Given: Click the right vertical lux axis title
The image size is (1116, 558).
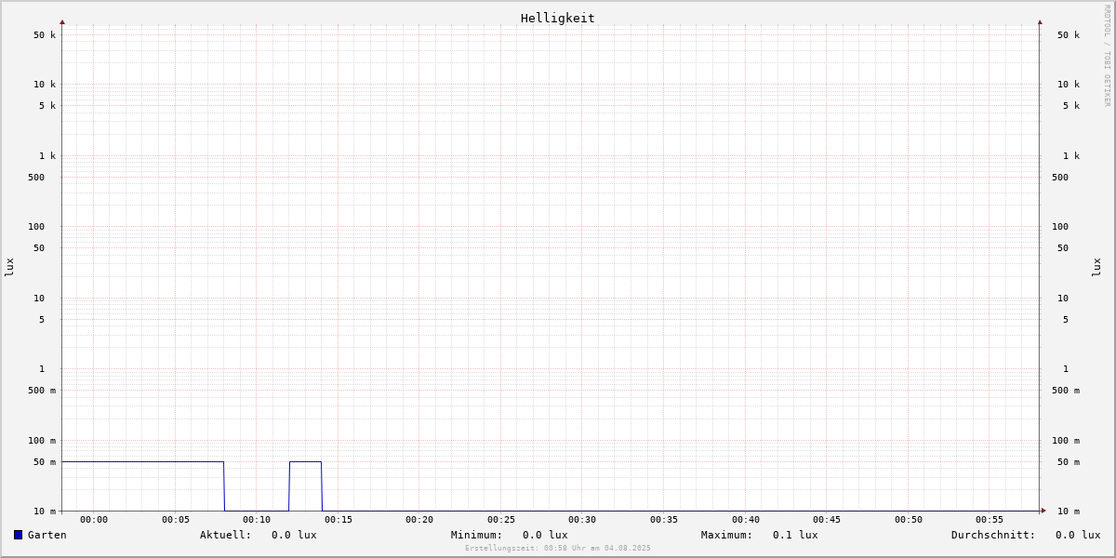Looking at the screenshot, I should (1096, 268).
